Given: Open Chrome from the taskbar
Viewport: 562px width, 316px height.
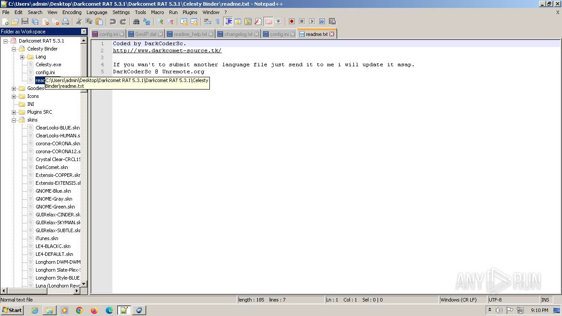Looking at the screenshot, I should pos(79,310).
